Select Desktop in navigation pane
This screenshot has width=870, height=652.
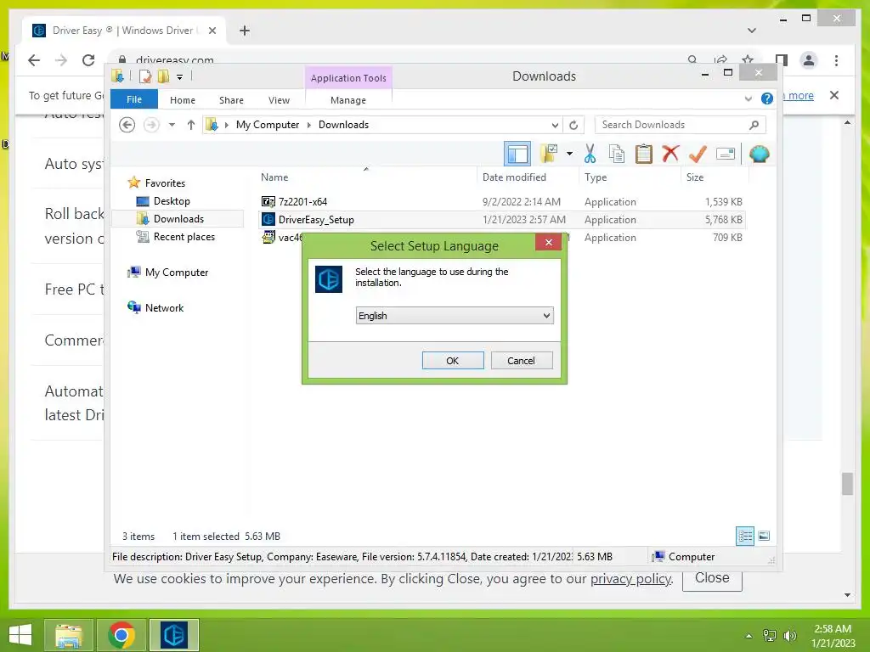coord(172,200)
